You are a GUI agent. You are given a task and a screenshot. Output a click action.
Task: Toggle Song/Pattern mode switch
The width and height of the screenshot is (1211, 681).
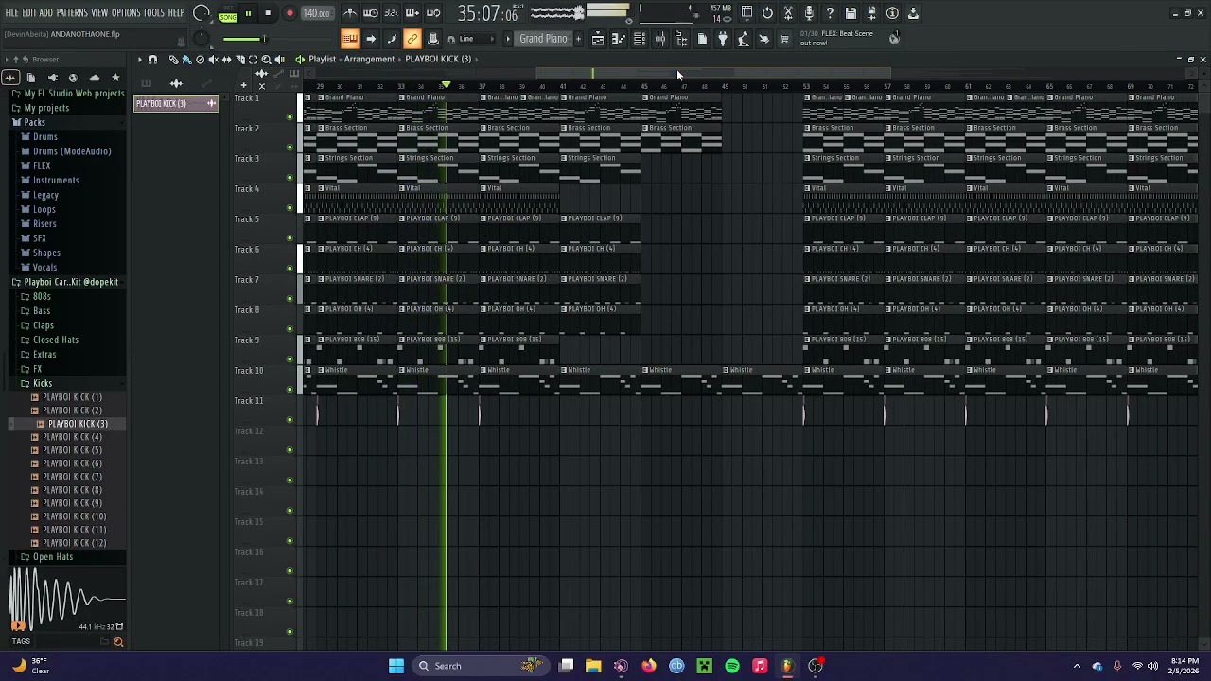coord(228,13)
